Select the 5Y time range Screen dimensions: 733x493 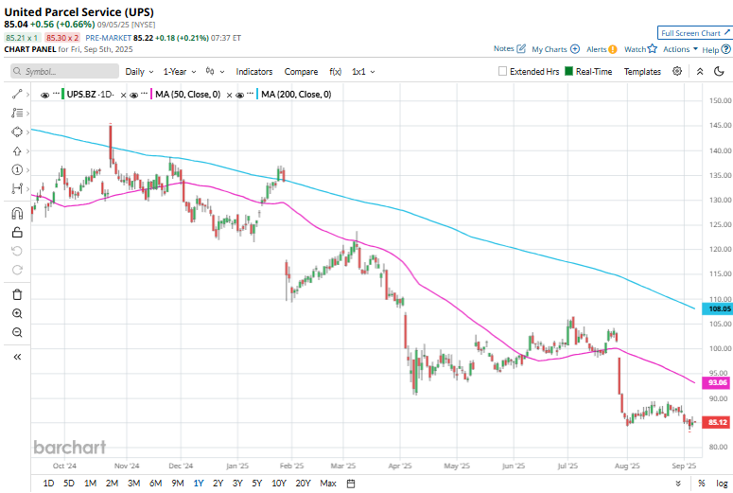(257, 484)
